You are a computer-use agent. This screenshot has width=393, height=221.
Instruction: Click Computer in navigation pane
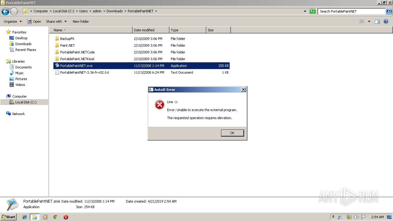[19, 96]
